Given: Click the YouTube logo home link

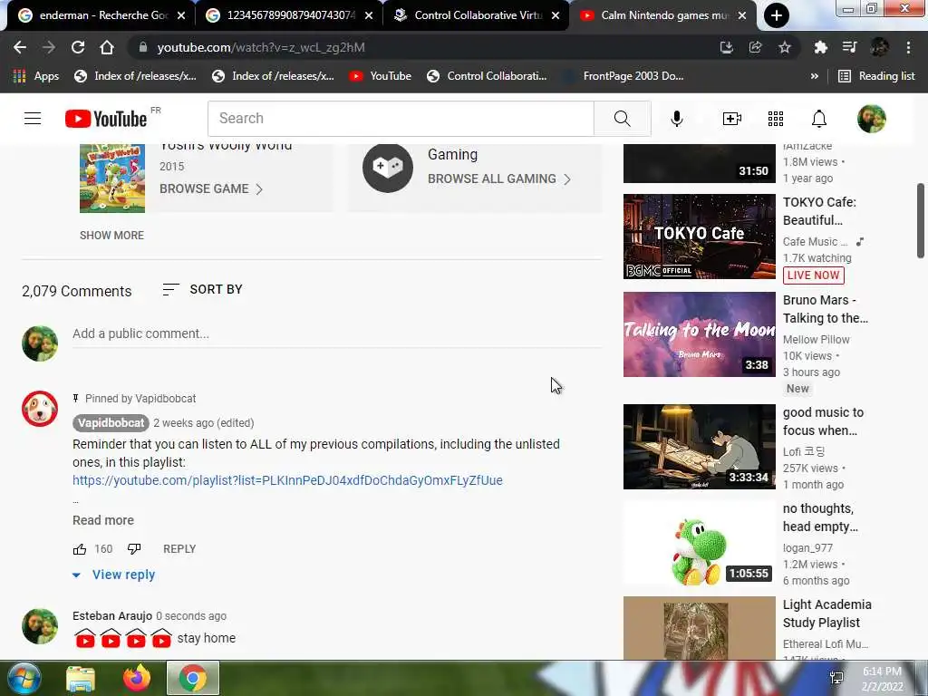Looking at the screenshot, I should pos(106,119).
